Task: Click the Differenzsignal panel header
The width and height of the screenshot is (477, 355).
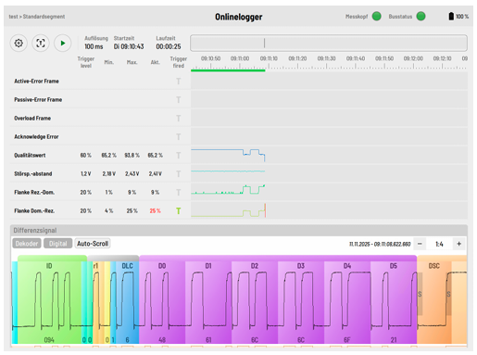Action: pyautogui.click(x=239, y=230)
